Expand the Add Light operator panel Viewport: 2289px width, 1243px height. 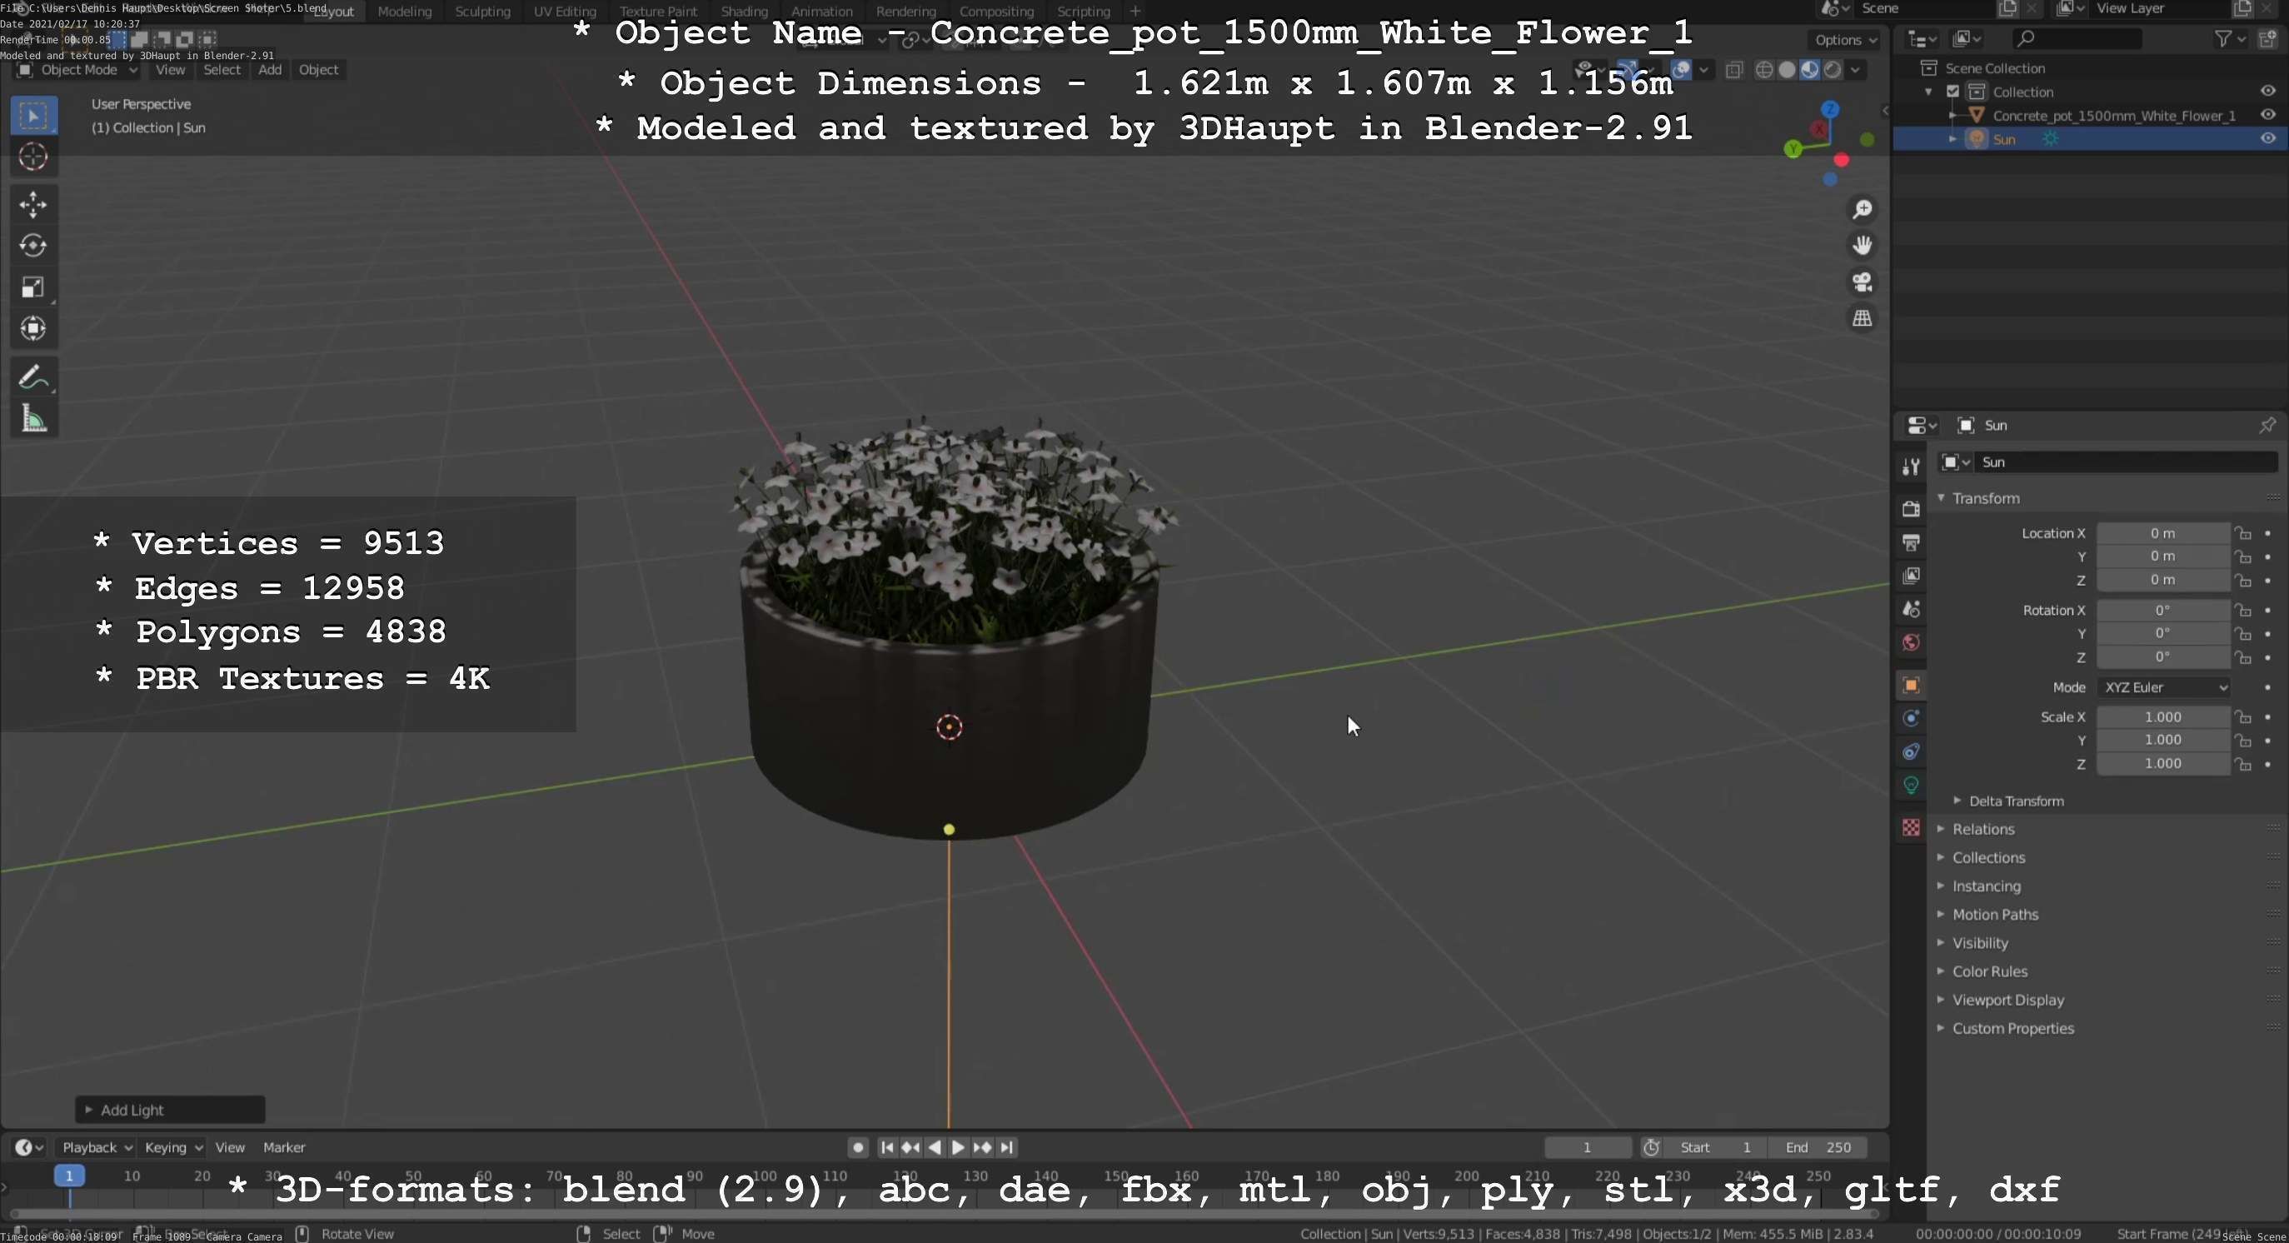pyautogui.click(x=170, y=1110)
